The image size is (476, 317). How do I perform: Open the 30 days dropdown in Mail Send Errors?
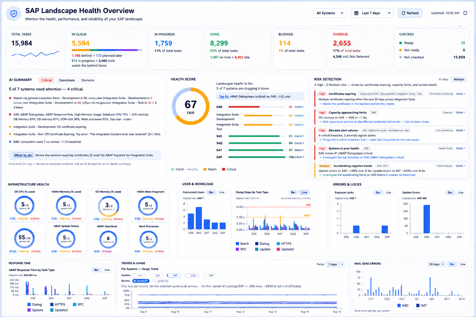point(436,264)
